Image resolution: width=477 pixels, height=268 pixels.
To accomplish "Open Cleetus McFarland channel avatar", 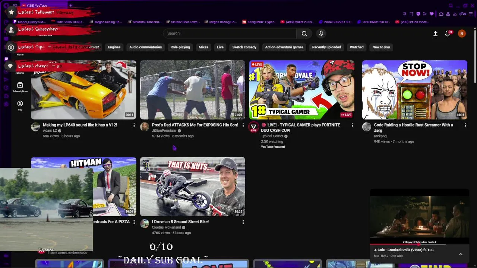I will pos(145,224).
